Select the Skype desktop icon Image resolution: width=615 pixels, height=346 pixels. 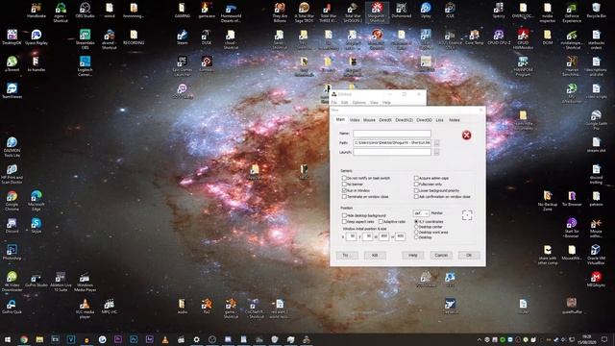click(37, 226)
